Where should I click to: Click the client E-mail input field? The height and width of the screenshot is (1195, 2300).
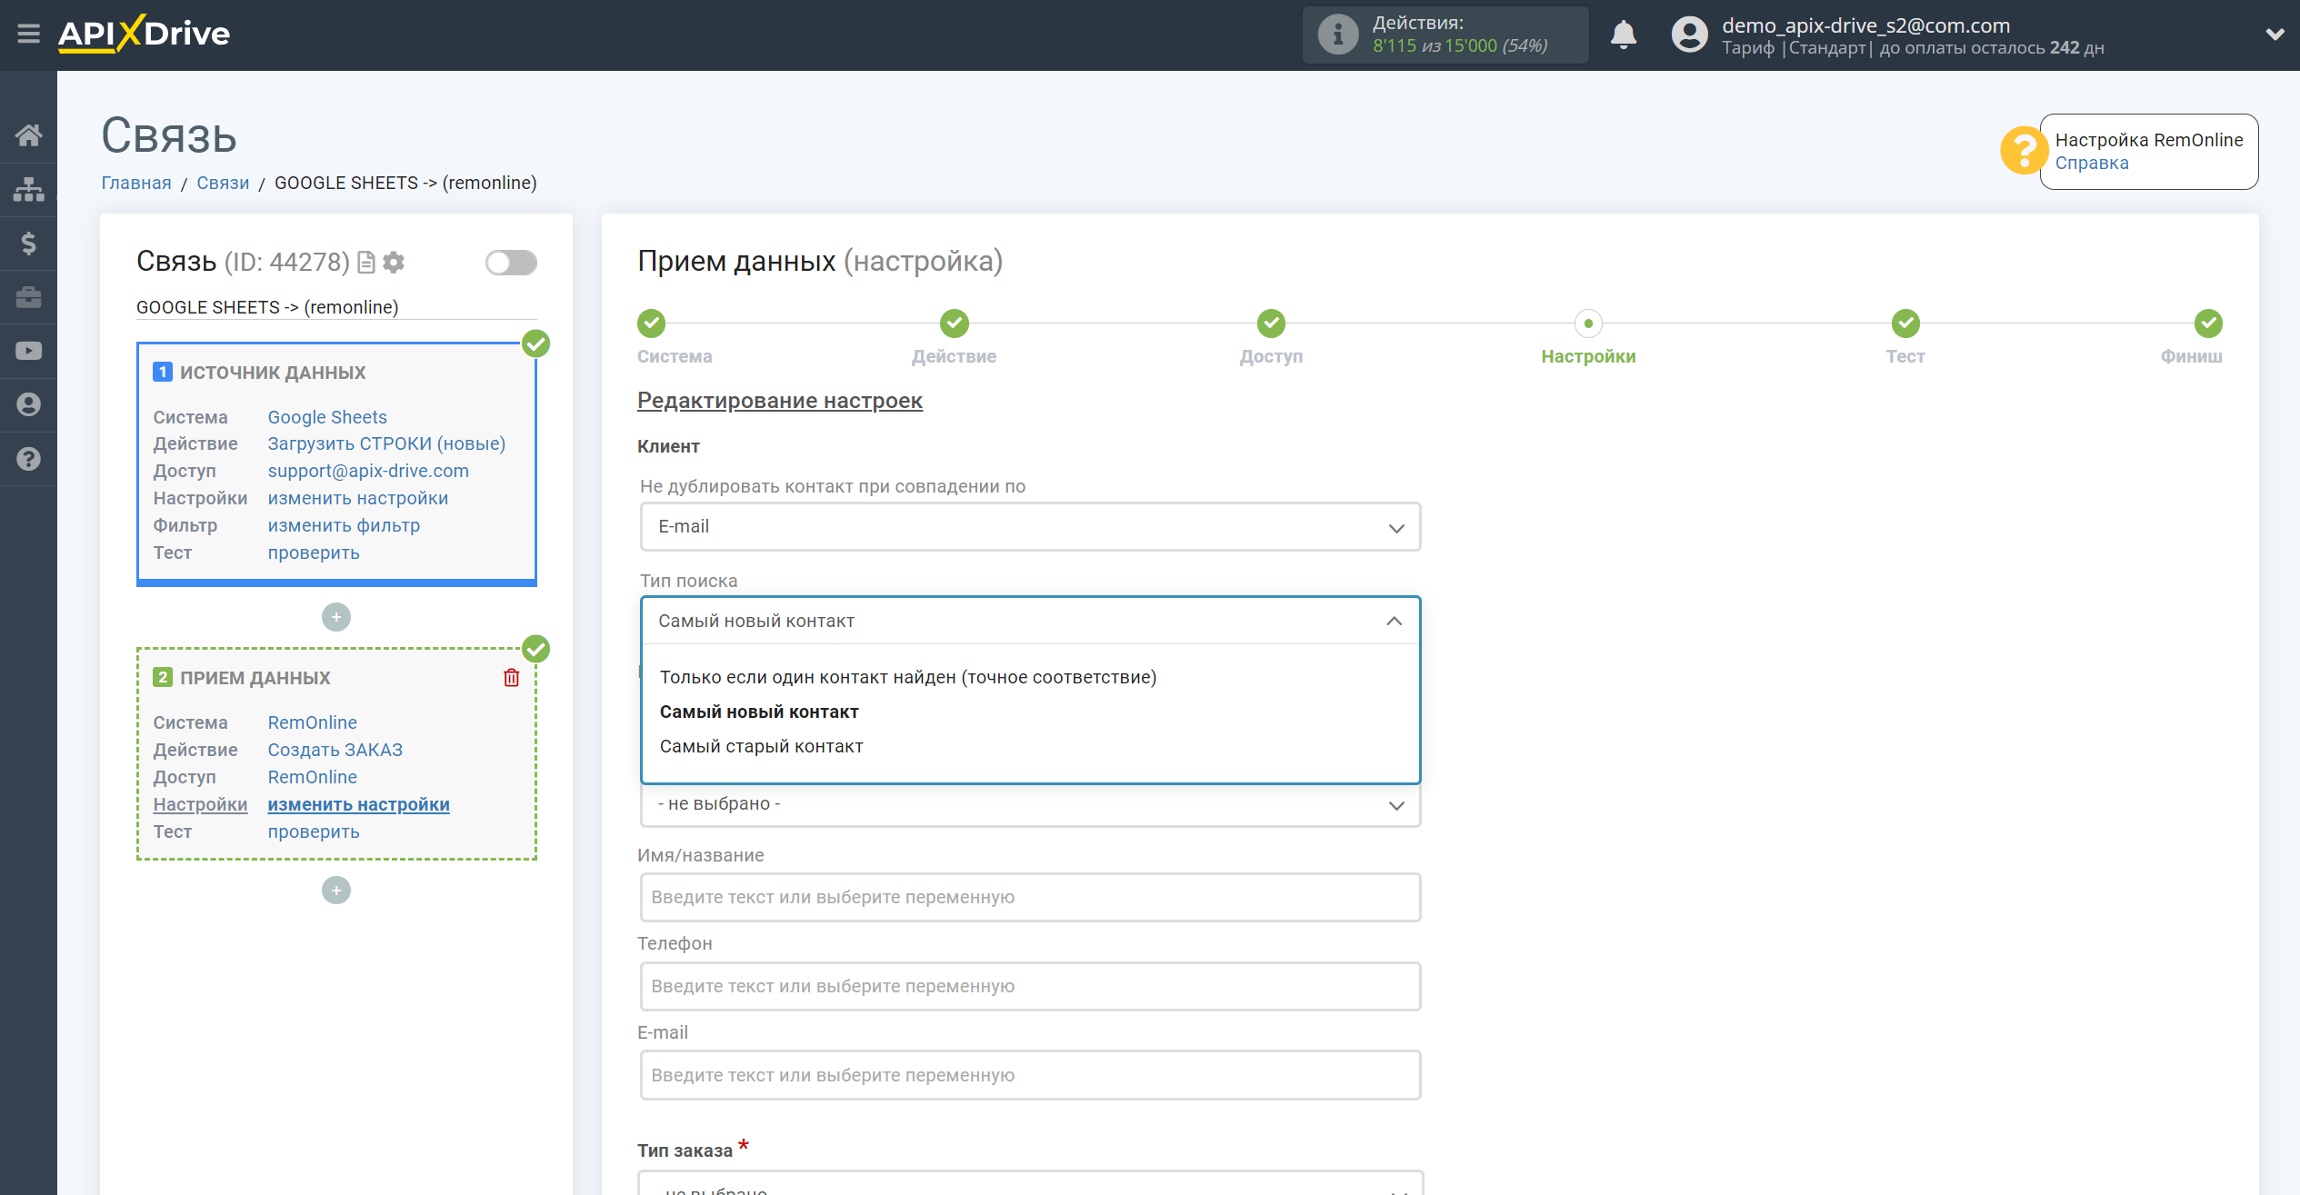[x=1030, y=1075]
